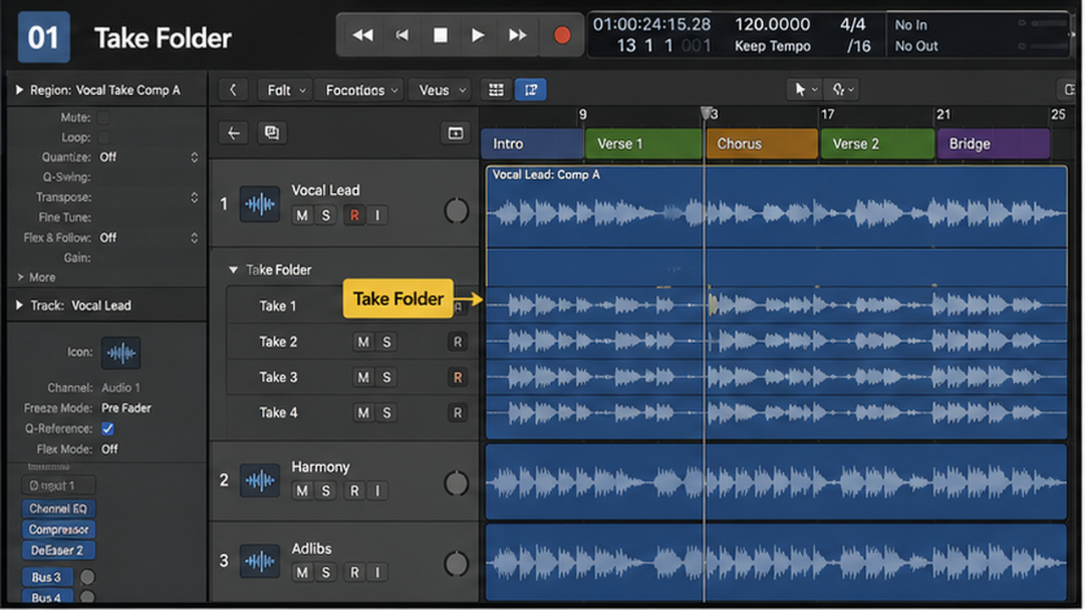Open the global tracks add button
1085x610 pixels.
[455, 133]
